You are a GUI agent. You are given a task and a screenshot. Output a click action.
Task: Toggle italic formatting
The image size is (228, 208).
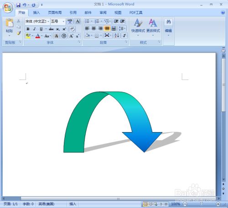pos(35,29)
